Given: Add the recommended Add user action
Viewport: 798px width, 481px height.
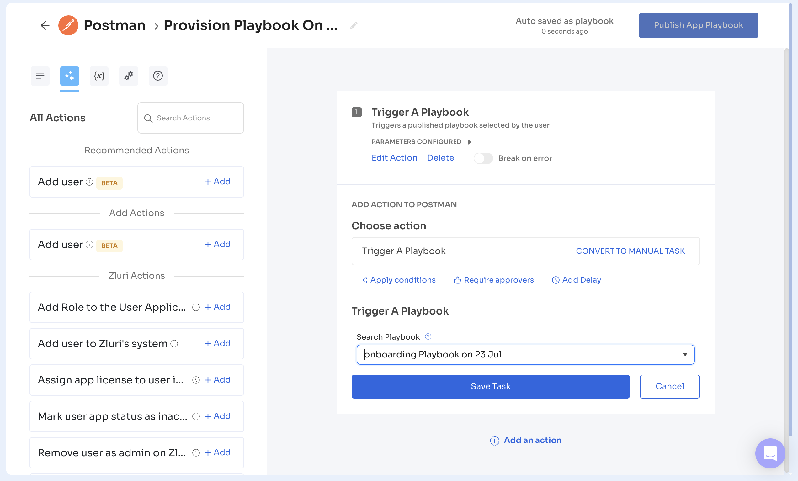Looking at the screenshot, I should click(217, 182).
